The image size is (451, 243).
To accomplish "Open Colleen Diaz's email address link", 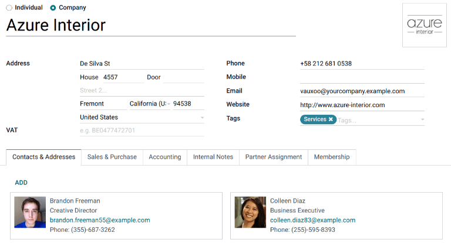I will 312,220.
